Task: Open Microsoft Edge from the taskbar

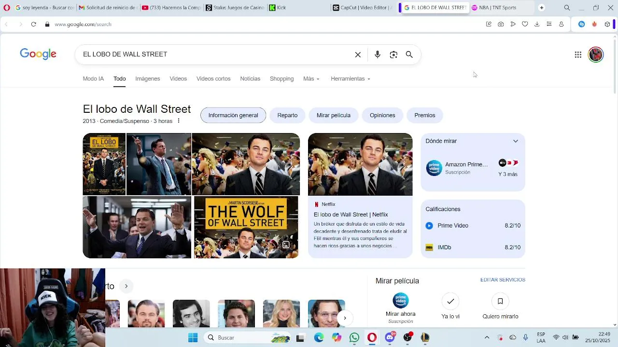Action: pos(319,337)
